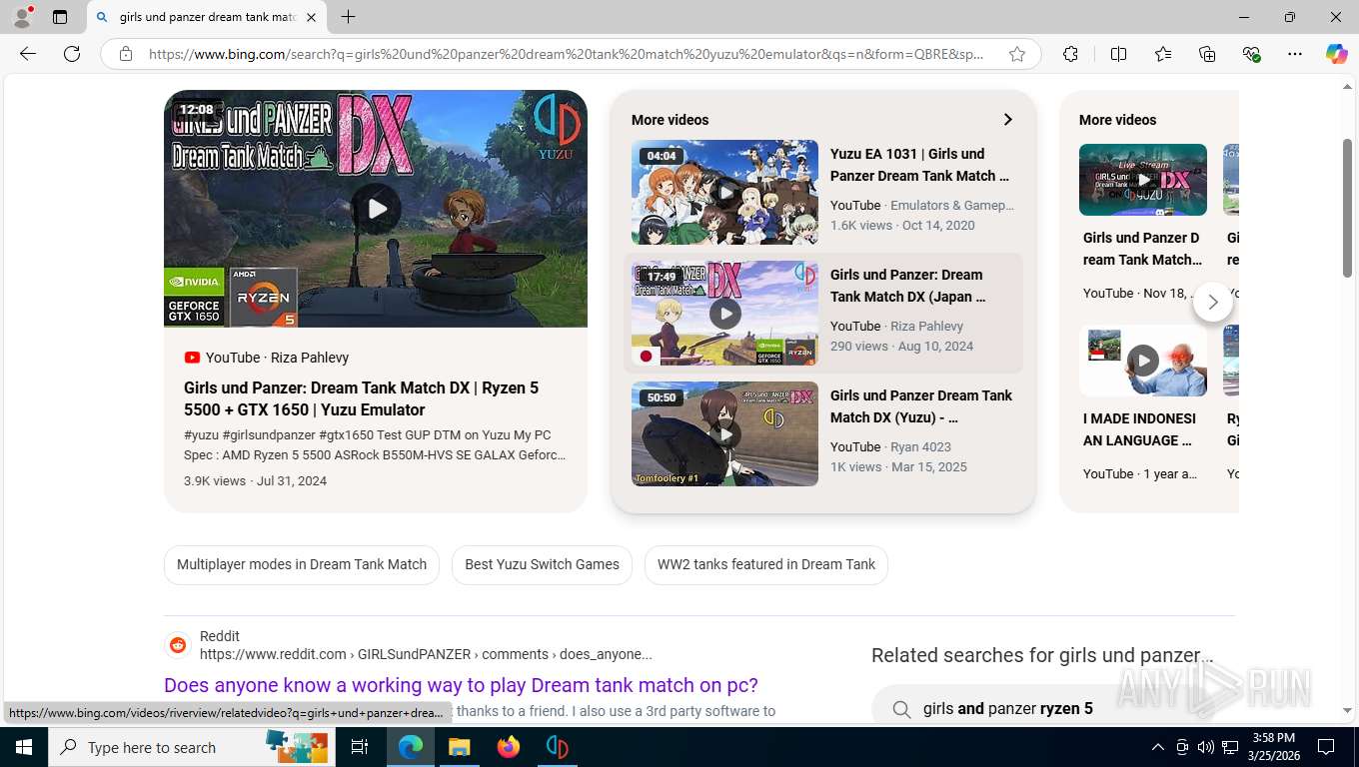
Task: Toggle the split screen icon
Action: point(1118,54)
